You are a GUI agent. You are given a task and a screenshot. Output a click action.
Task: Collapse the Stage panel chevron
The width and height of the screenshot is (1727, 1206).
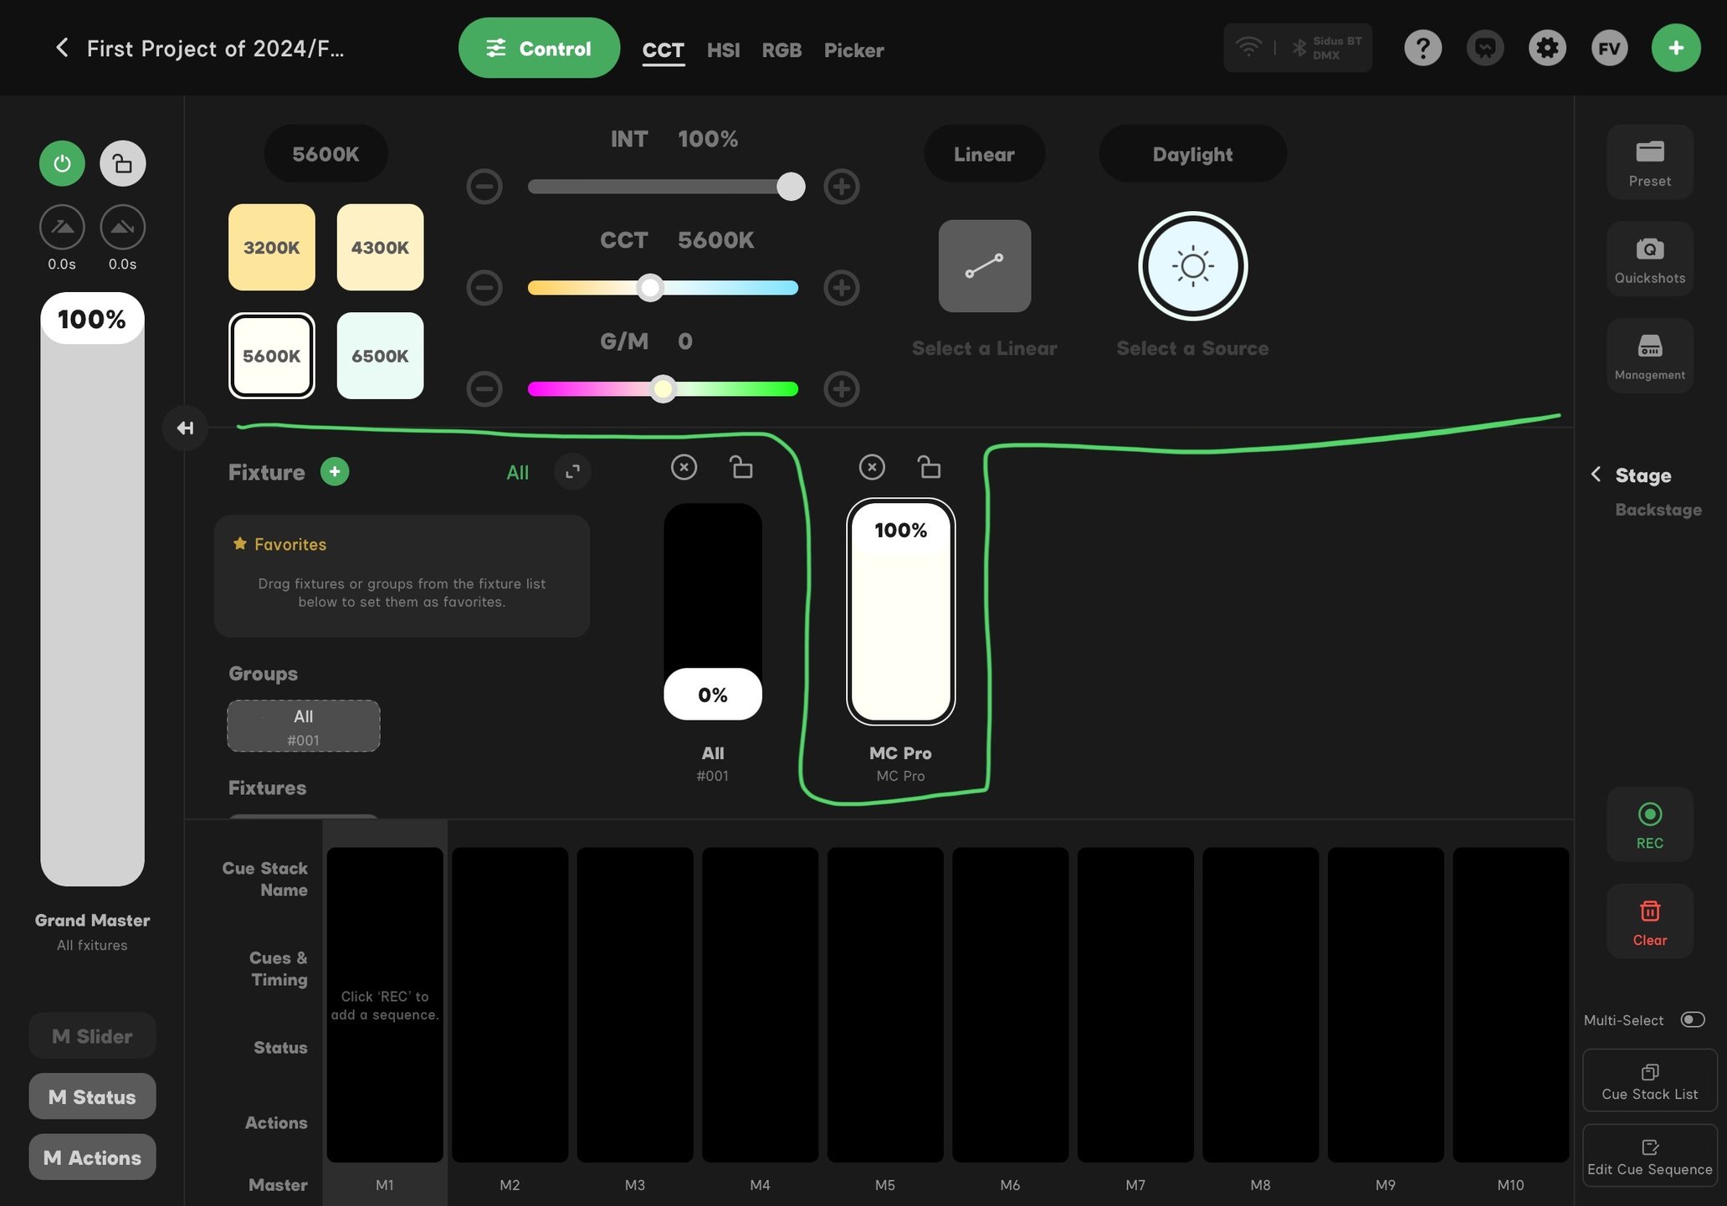tap(1595, 475)
